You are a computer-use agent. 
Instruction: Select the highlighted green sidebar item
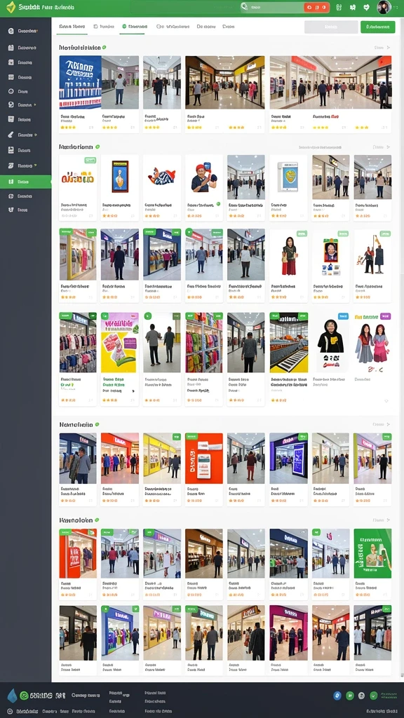point(26,182)
